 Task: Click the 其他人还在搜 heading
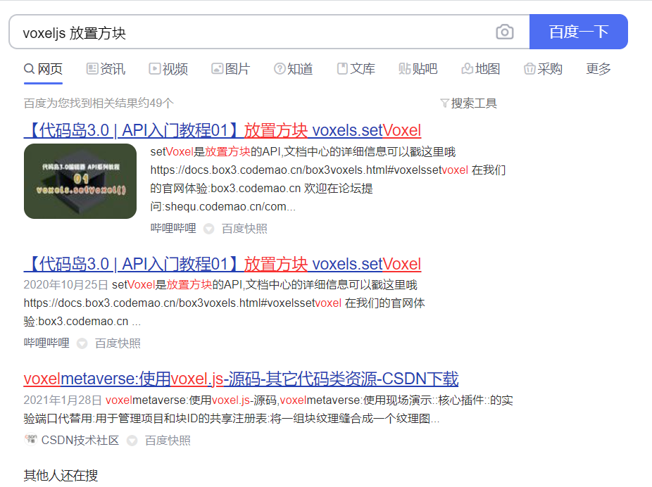[61, 475]
